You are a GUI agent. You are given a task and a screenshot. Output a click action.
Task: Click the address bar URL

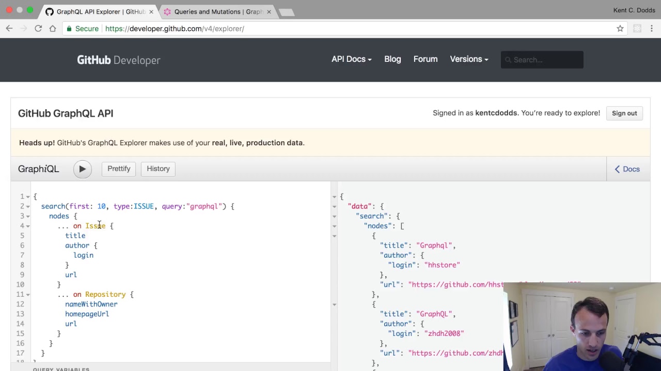click(175, 29)
